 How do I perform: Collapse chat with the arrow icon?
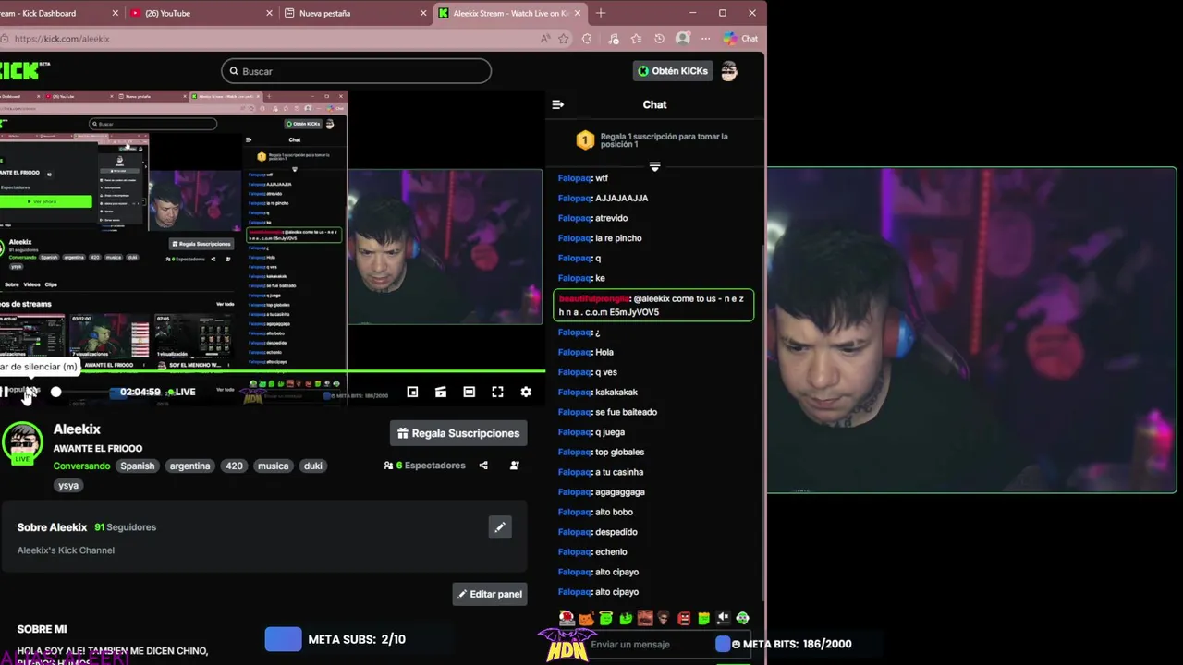pos(557,104)
